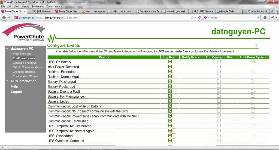This screenshot has width=279, height=150.
Task: Go to Home with house icon
Action: click(x=265, y=17)
